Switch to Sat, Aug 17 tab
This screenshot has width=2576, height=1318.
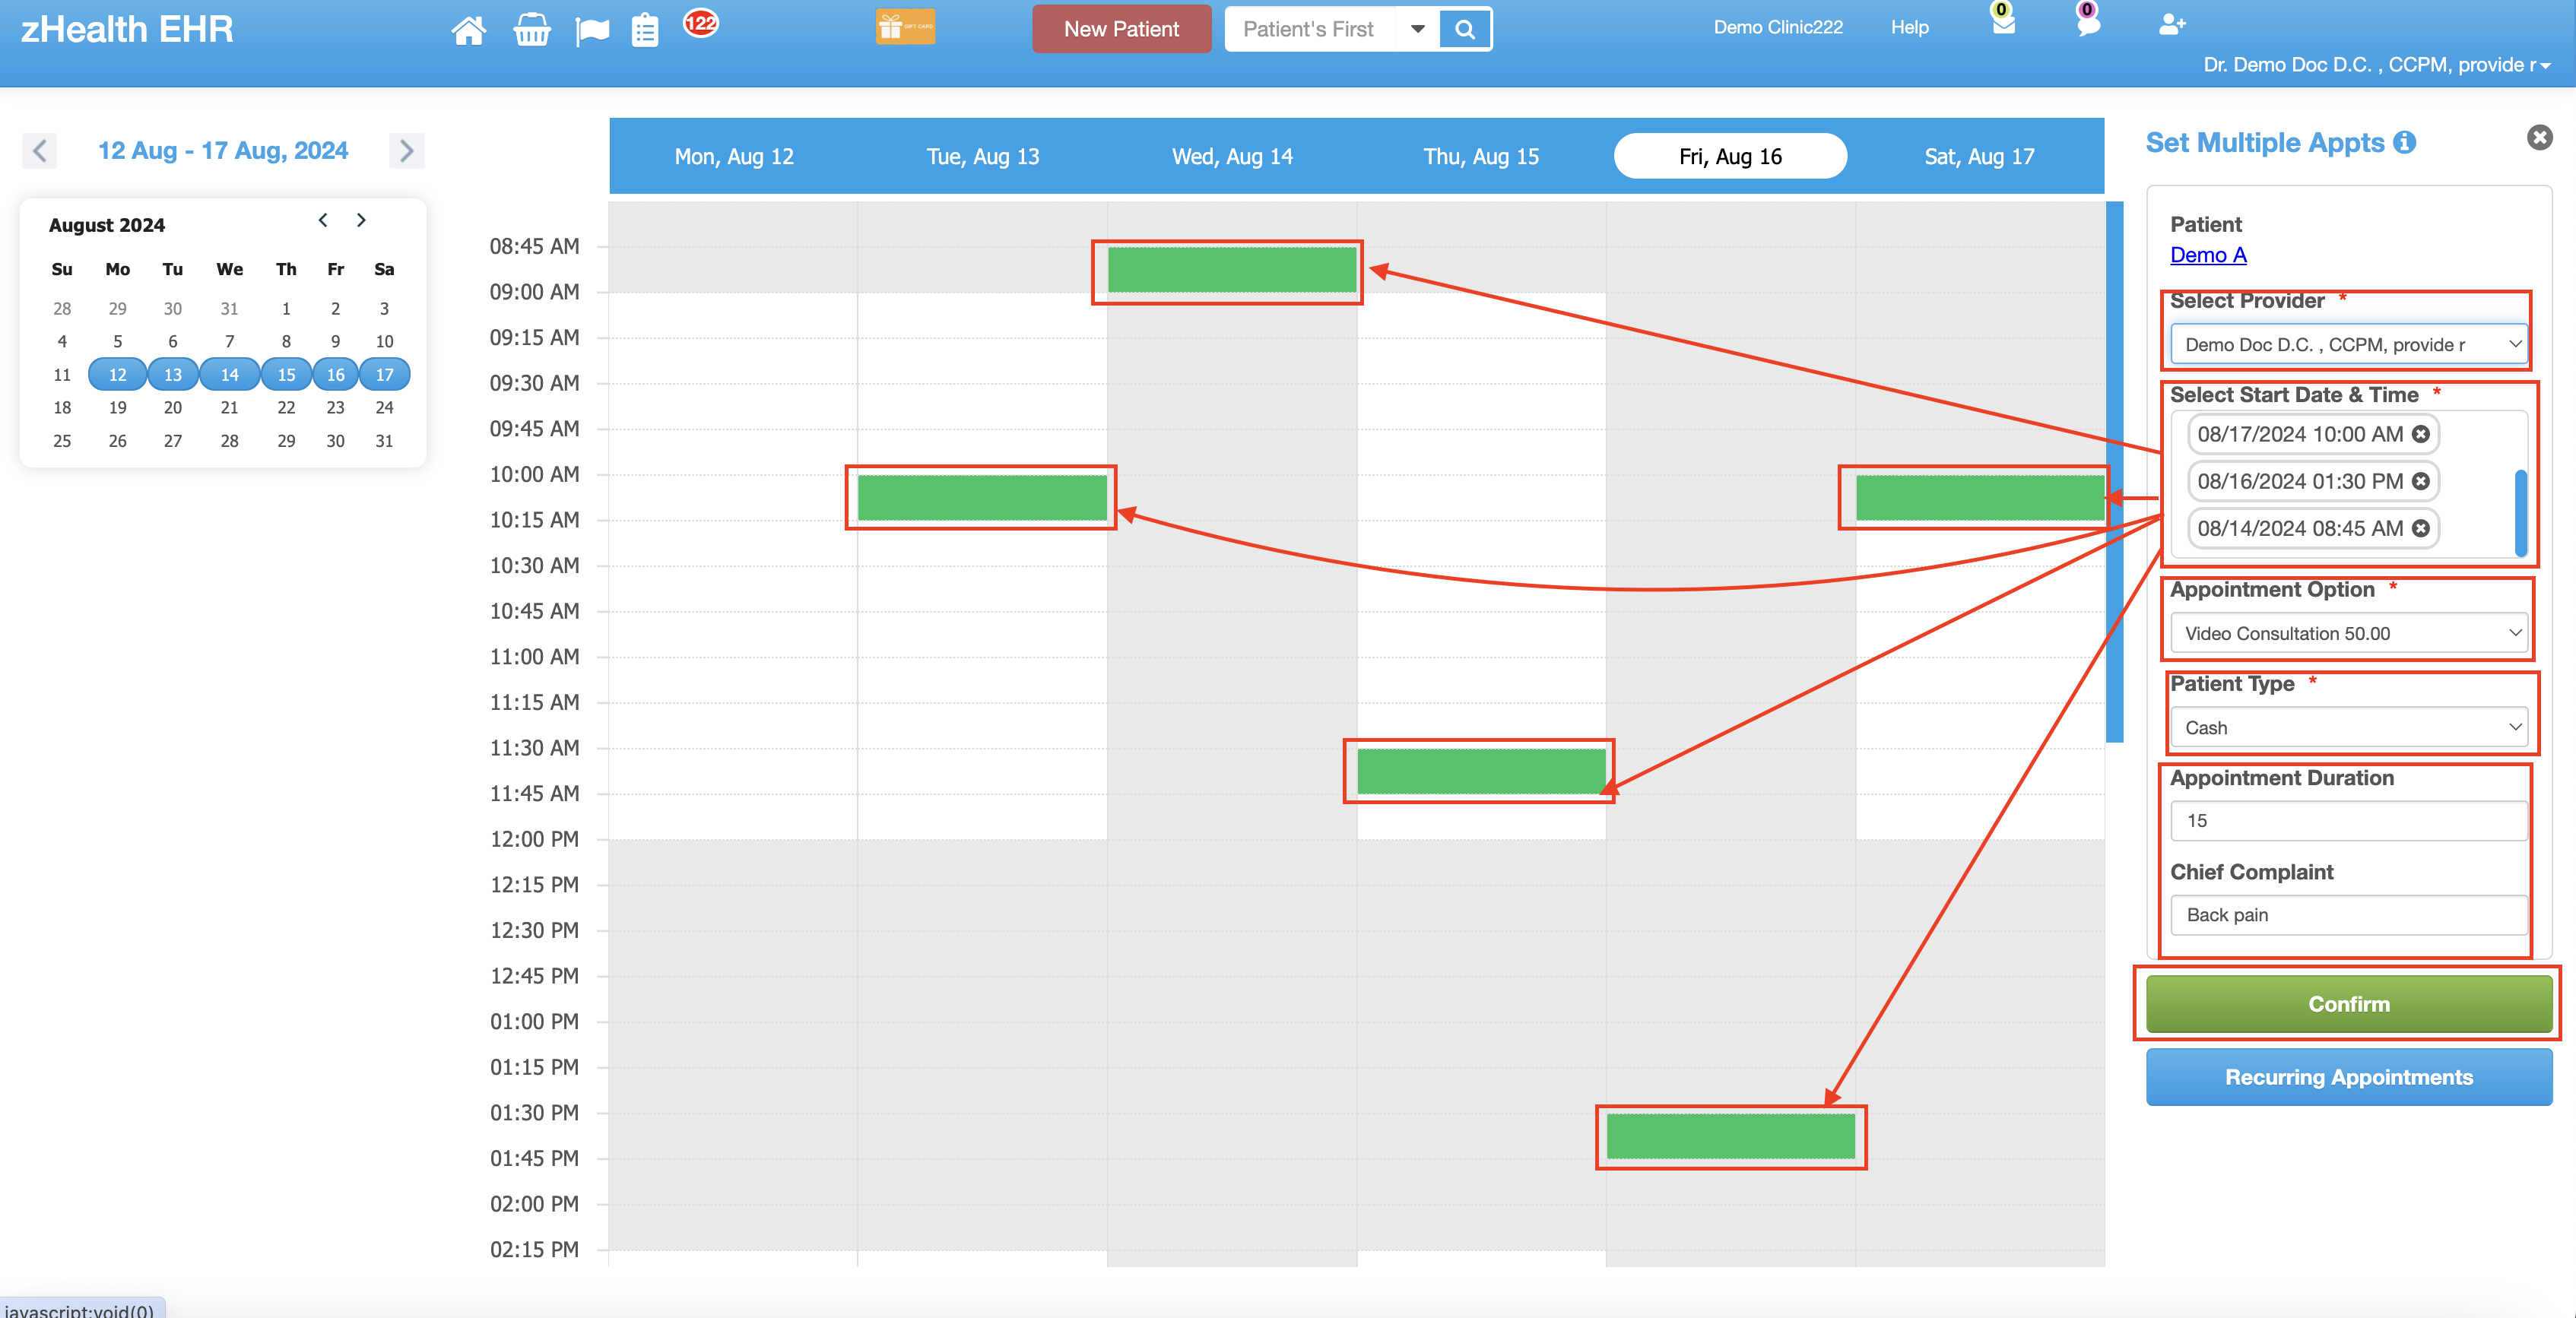pyautogui.click(x=1979, y=156)
